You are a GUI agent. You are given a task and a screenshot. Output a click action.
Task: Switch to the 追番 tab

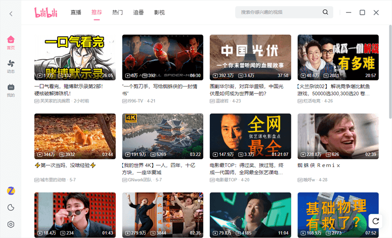point(138,12)
